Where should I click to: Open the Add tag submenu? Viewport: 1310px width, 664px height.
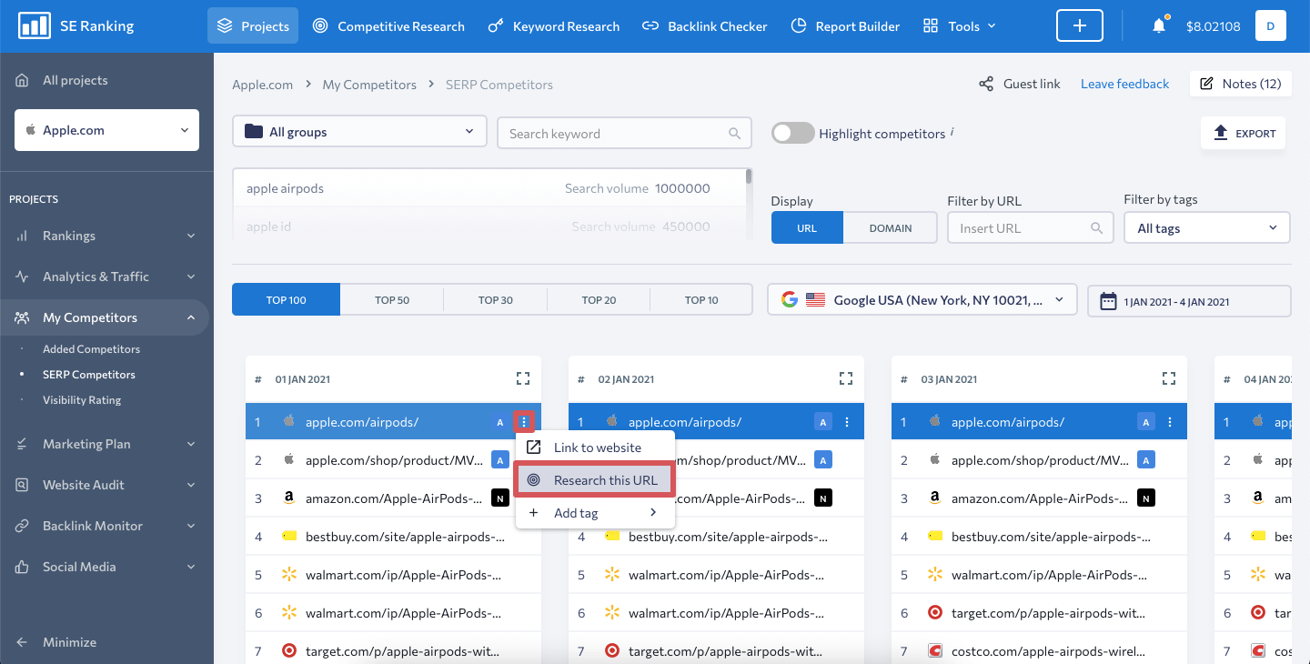coord(595,513)
